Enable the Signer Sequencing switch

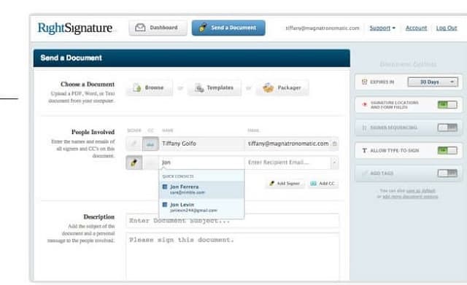(447, 128)
